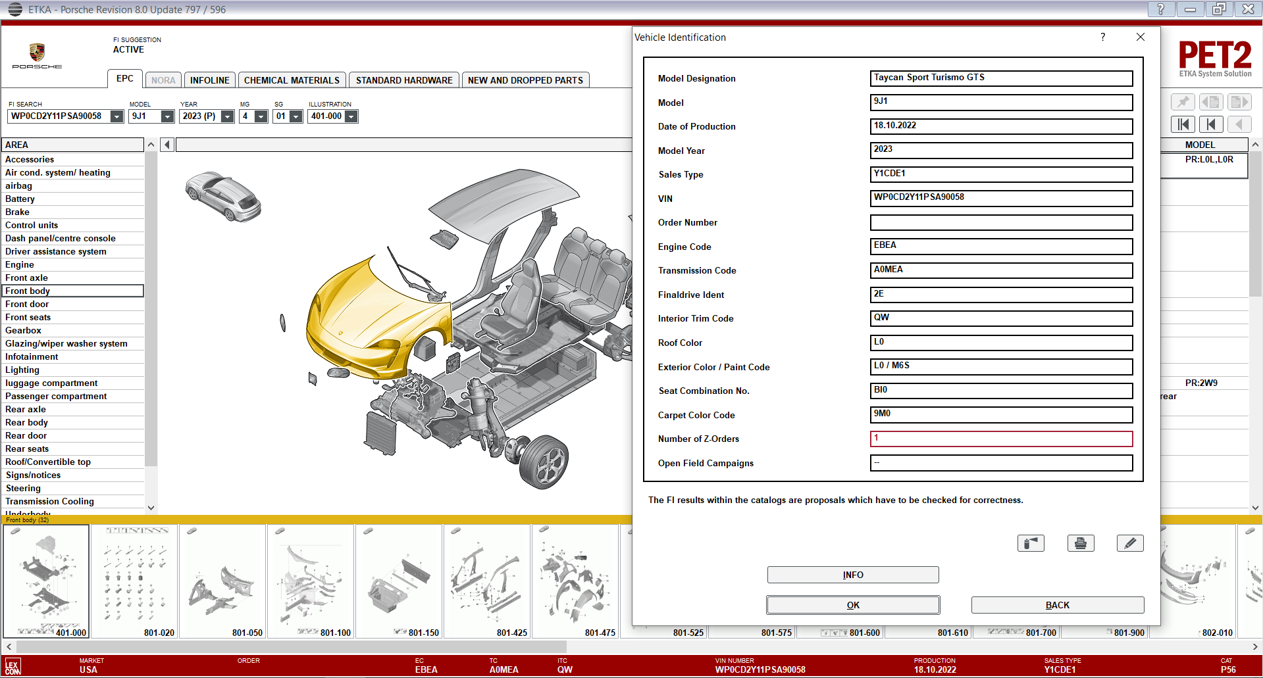Open illustration thumbnail 801-425
Screen dimensions: 1263x678
tap(487, 581)
